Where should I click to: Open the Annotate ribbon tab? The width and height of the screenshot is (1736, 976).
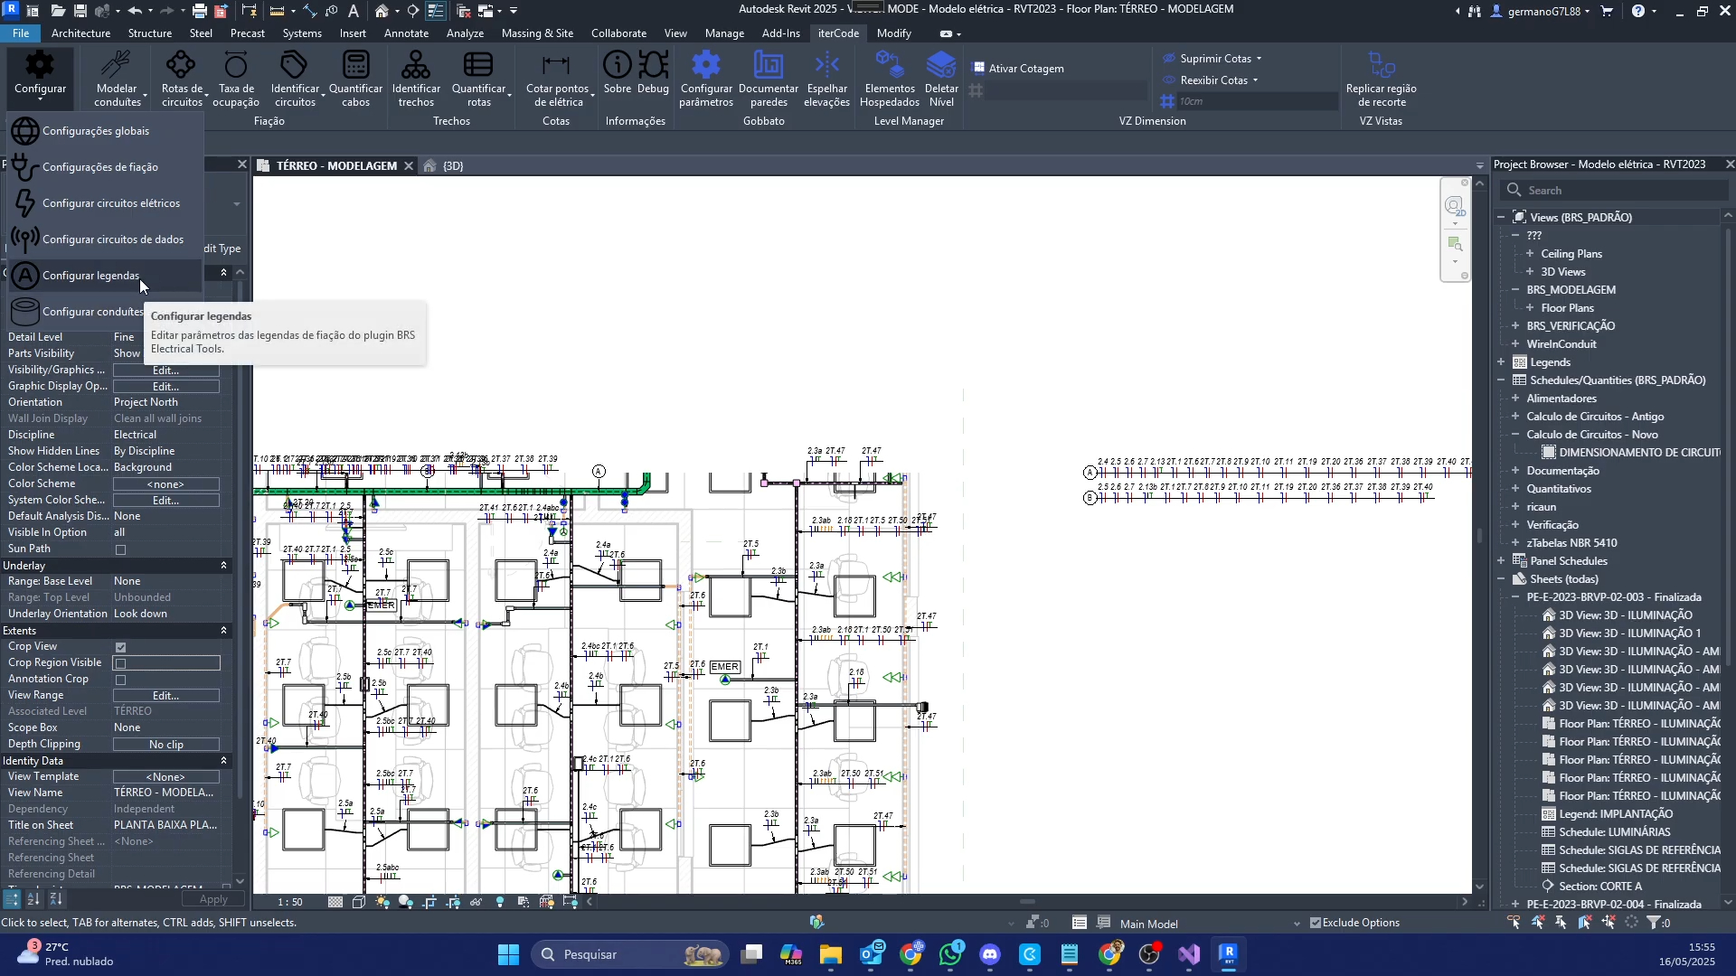pyautogui.click(x=406, y=33)
